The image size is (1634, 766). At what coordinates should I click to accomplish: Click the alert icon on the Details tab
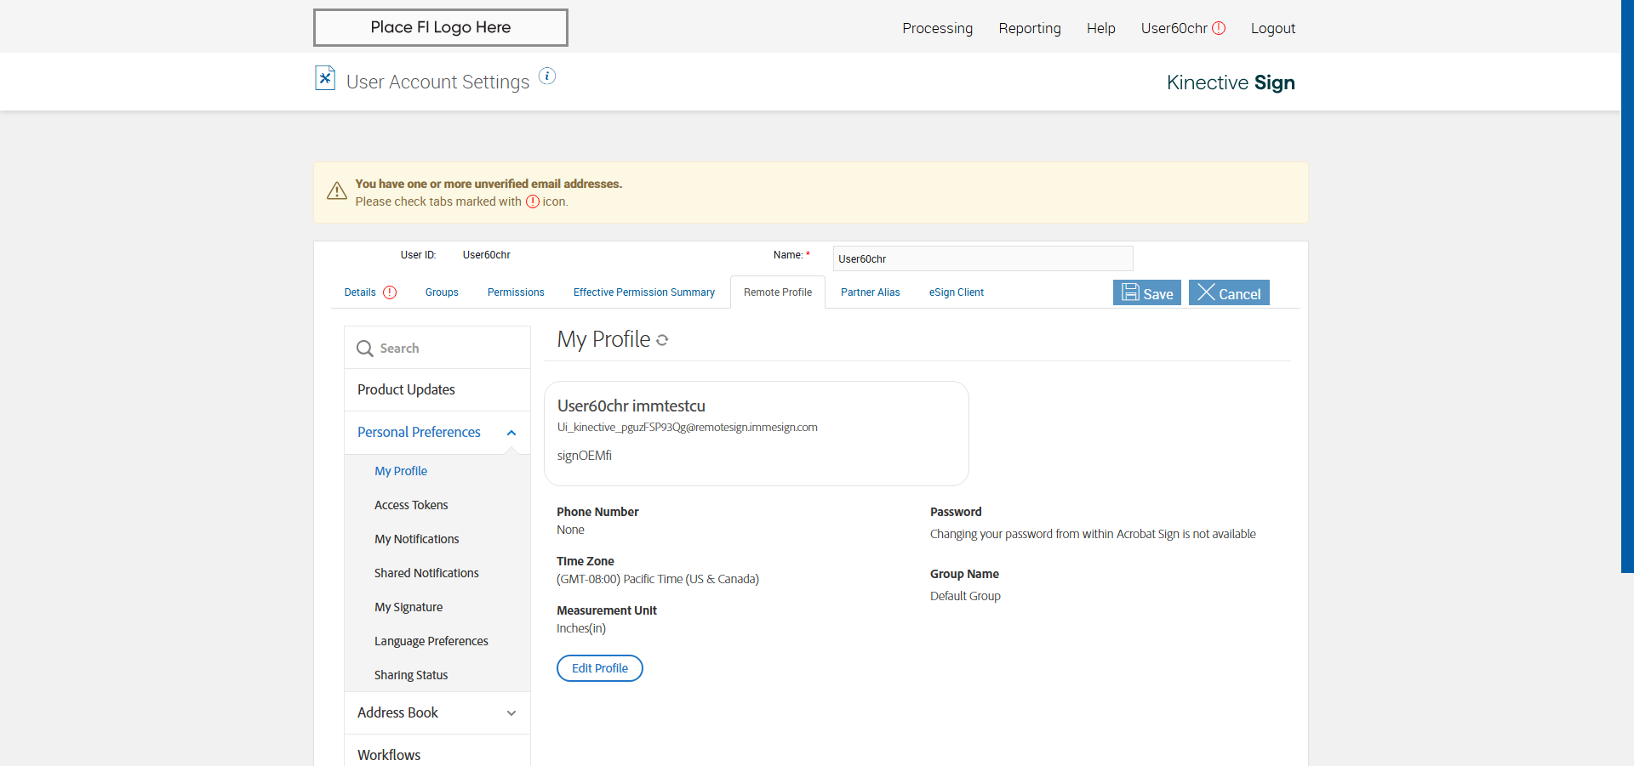390,292
